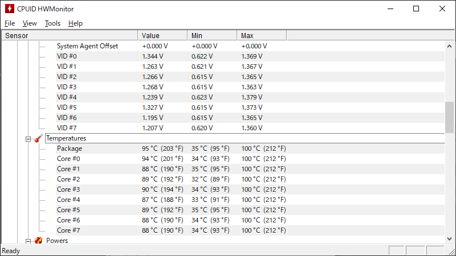Open the Help menu
Screen dimensions: 456x256
point(76,23)
